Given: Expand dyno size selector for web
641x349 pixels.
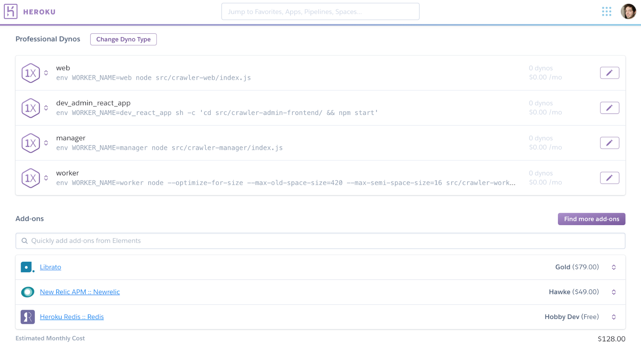Looking at the screenshot, I should pos(46,73).
